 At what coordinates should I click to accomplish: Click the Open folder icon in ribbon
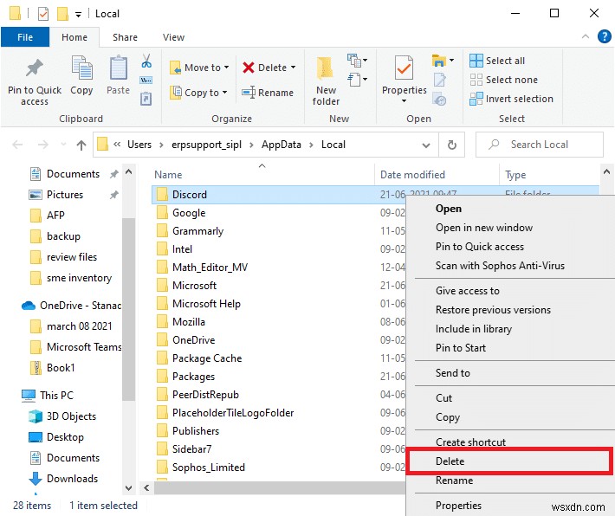pos(439,61)
